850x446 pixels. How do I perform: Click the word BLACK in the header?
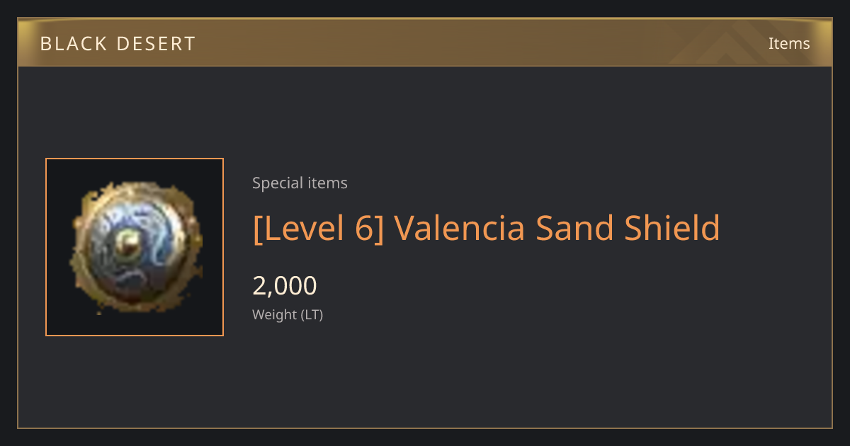coord(72,44)
